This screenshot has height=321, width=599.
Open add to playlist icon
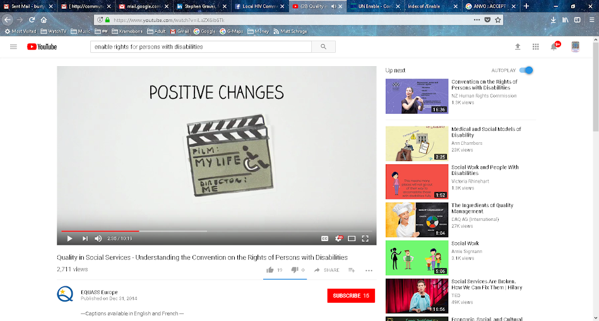tap(352, 270)
